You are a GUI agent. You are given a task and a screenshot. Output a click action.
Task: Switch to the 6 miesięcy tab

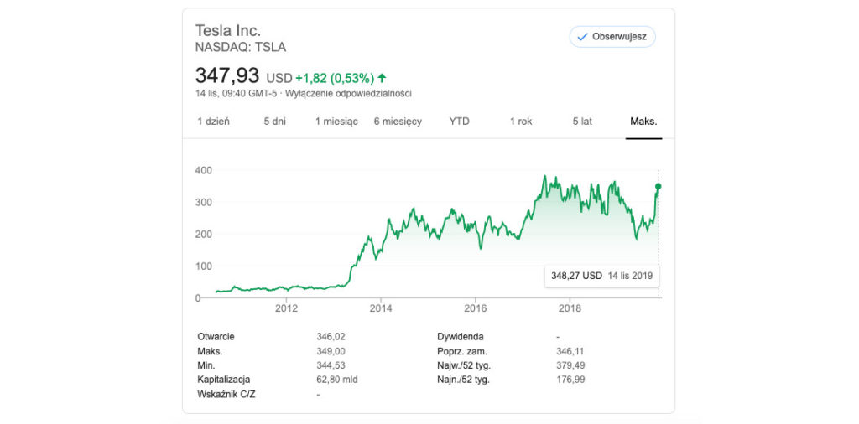coord(398,122)
